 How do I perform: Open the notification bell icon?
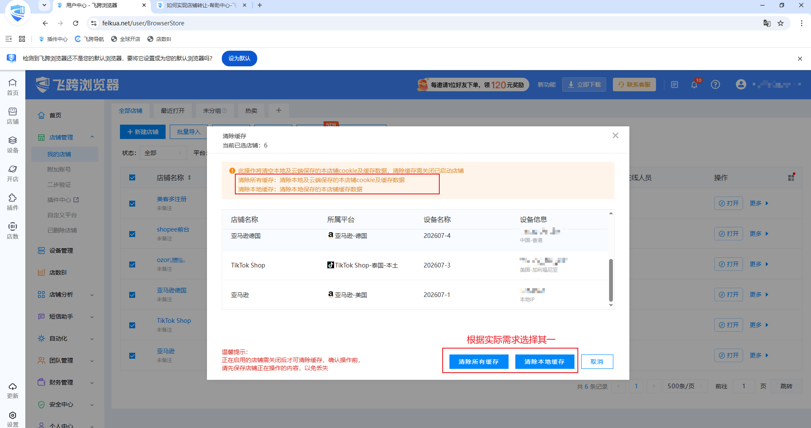tap(694, 85)
